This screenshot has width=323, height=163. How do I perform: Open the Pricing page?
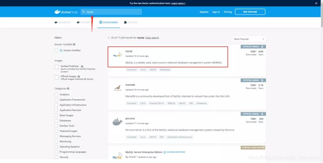click(228, 12)
